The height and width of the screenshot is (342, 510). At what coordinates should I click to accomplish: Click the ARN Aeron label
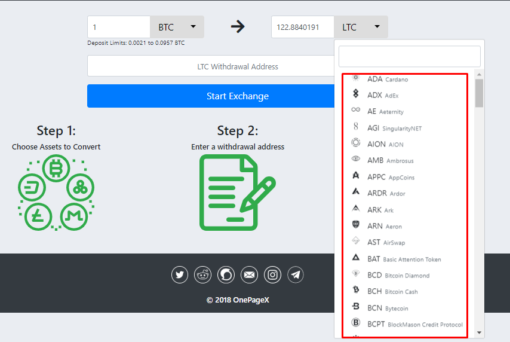coord(385,226)
